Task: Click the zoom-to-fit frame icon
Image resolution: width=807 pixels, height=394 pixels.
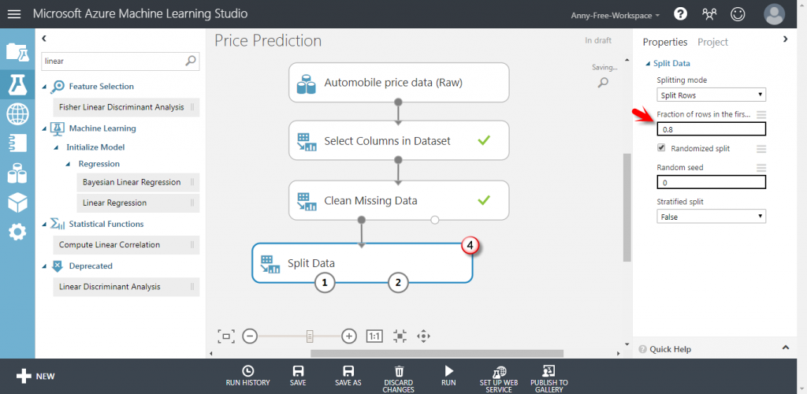Action: [226, 336]
